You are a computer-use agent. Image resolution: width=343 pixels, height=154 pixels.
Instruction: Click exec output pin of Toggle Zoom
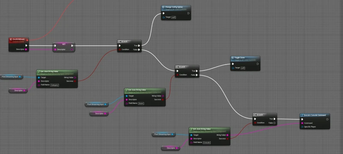tap(258, 64)
